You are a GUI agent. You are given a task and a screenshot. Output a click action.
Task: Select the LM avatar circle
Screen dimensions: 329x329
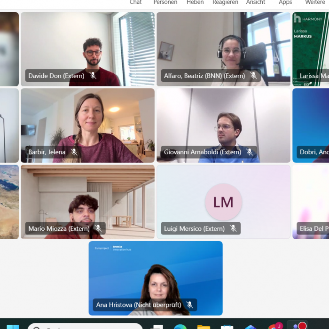223,202
